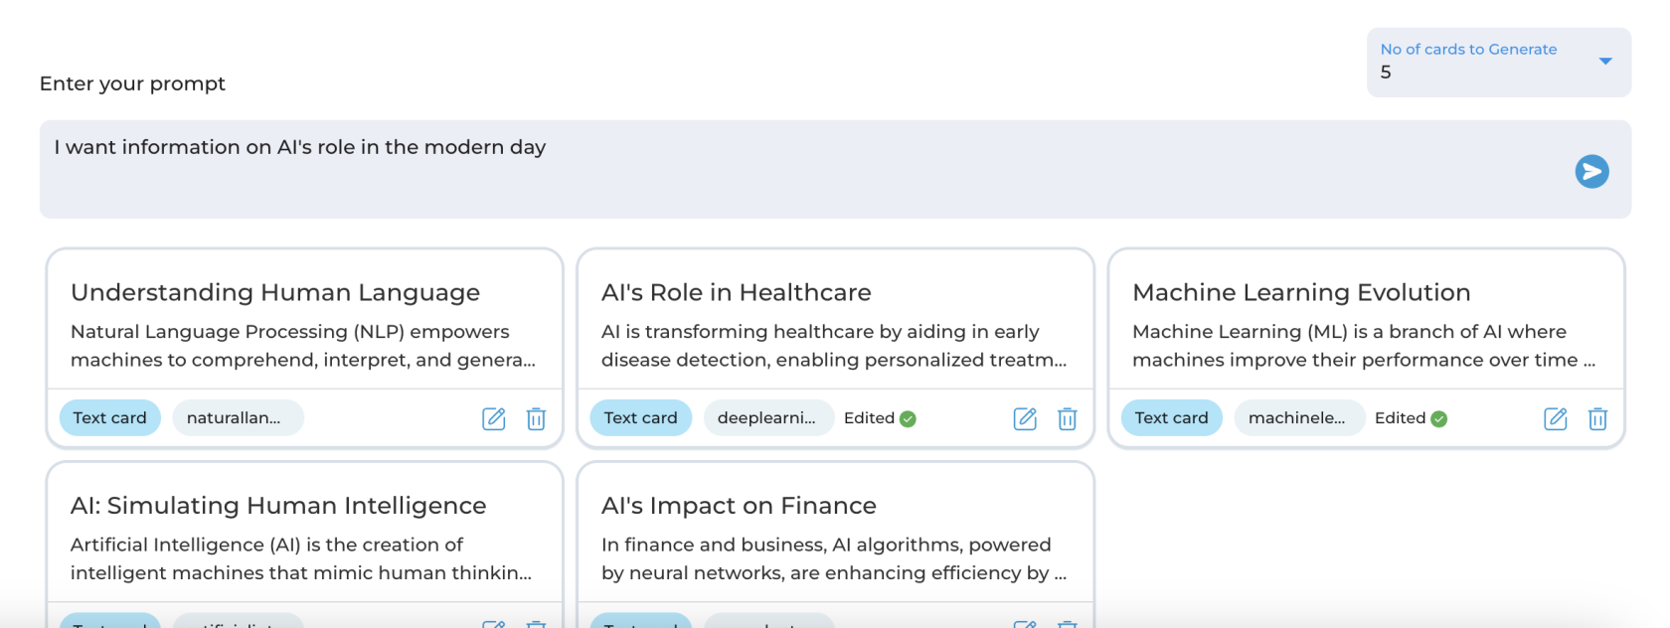The image size is (1670, 628).
Task: Select the naturallan... tag chip
Action: [235, 418]
